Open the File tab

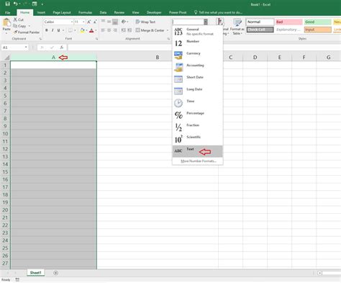coord(8,12)
